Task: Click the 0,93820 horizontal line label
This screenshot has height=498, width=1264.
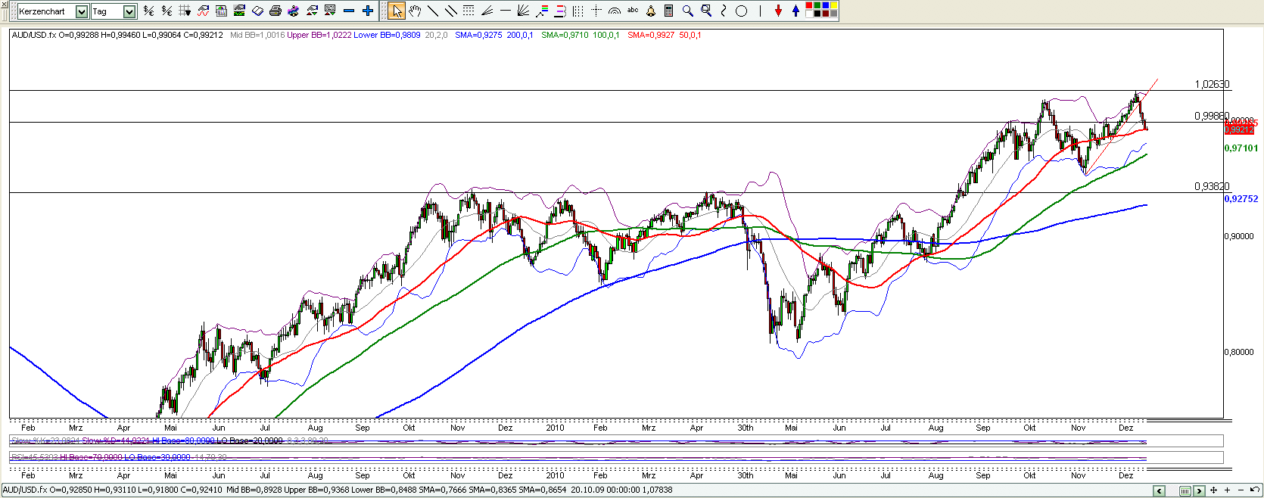Action: click(1212, 186)
